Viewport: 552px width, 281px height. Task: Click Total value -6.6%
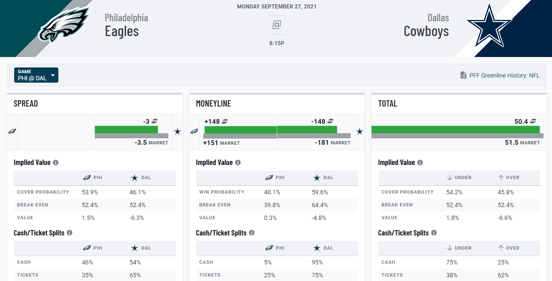point(505,218)
